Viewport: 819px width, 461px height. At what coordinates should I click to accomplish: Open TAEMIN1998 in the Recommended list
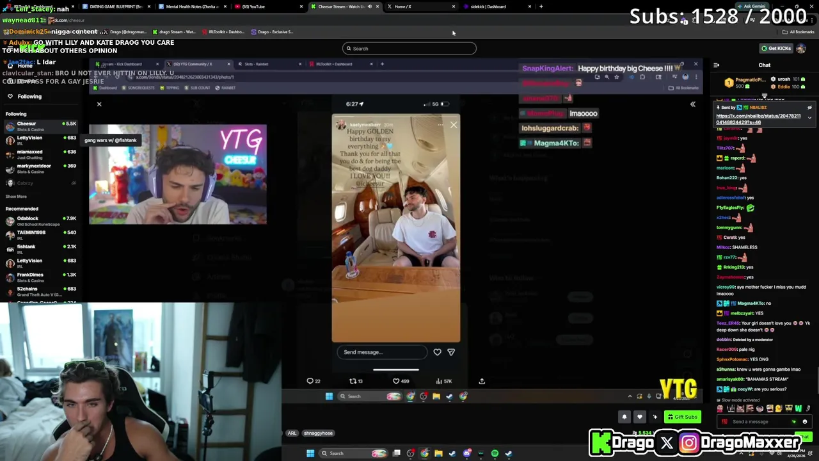[40, 235]
